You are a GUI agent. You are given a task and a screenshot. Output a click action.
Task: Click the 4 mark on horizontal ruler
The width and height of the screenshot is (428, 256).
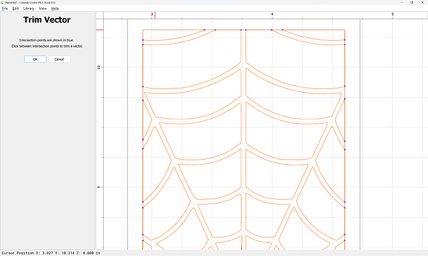click(x=272, y=14)
